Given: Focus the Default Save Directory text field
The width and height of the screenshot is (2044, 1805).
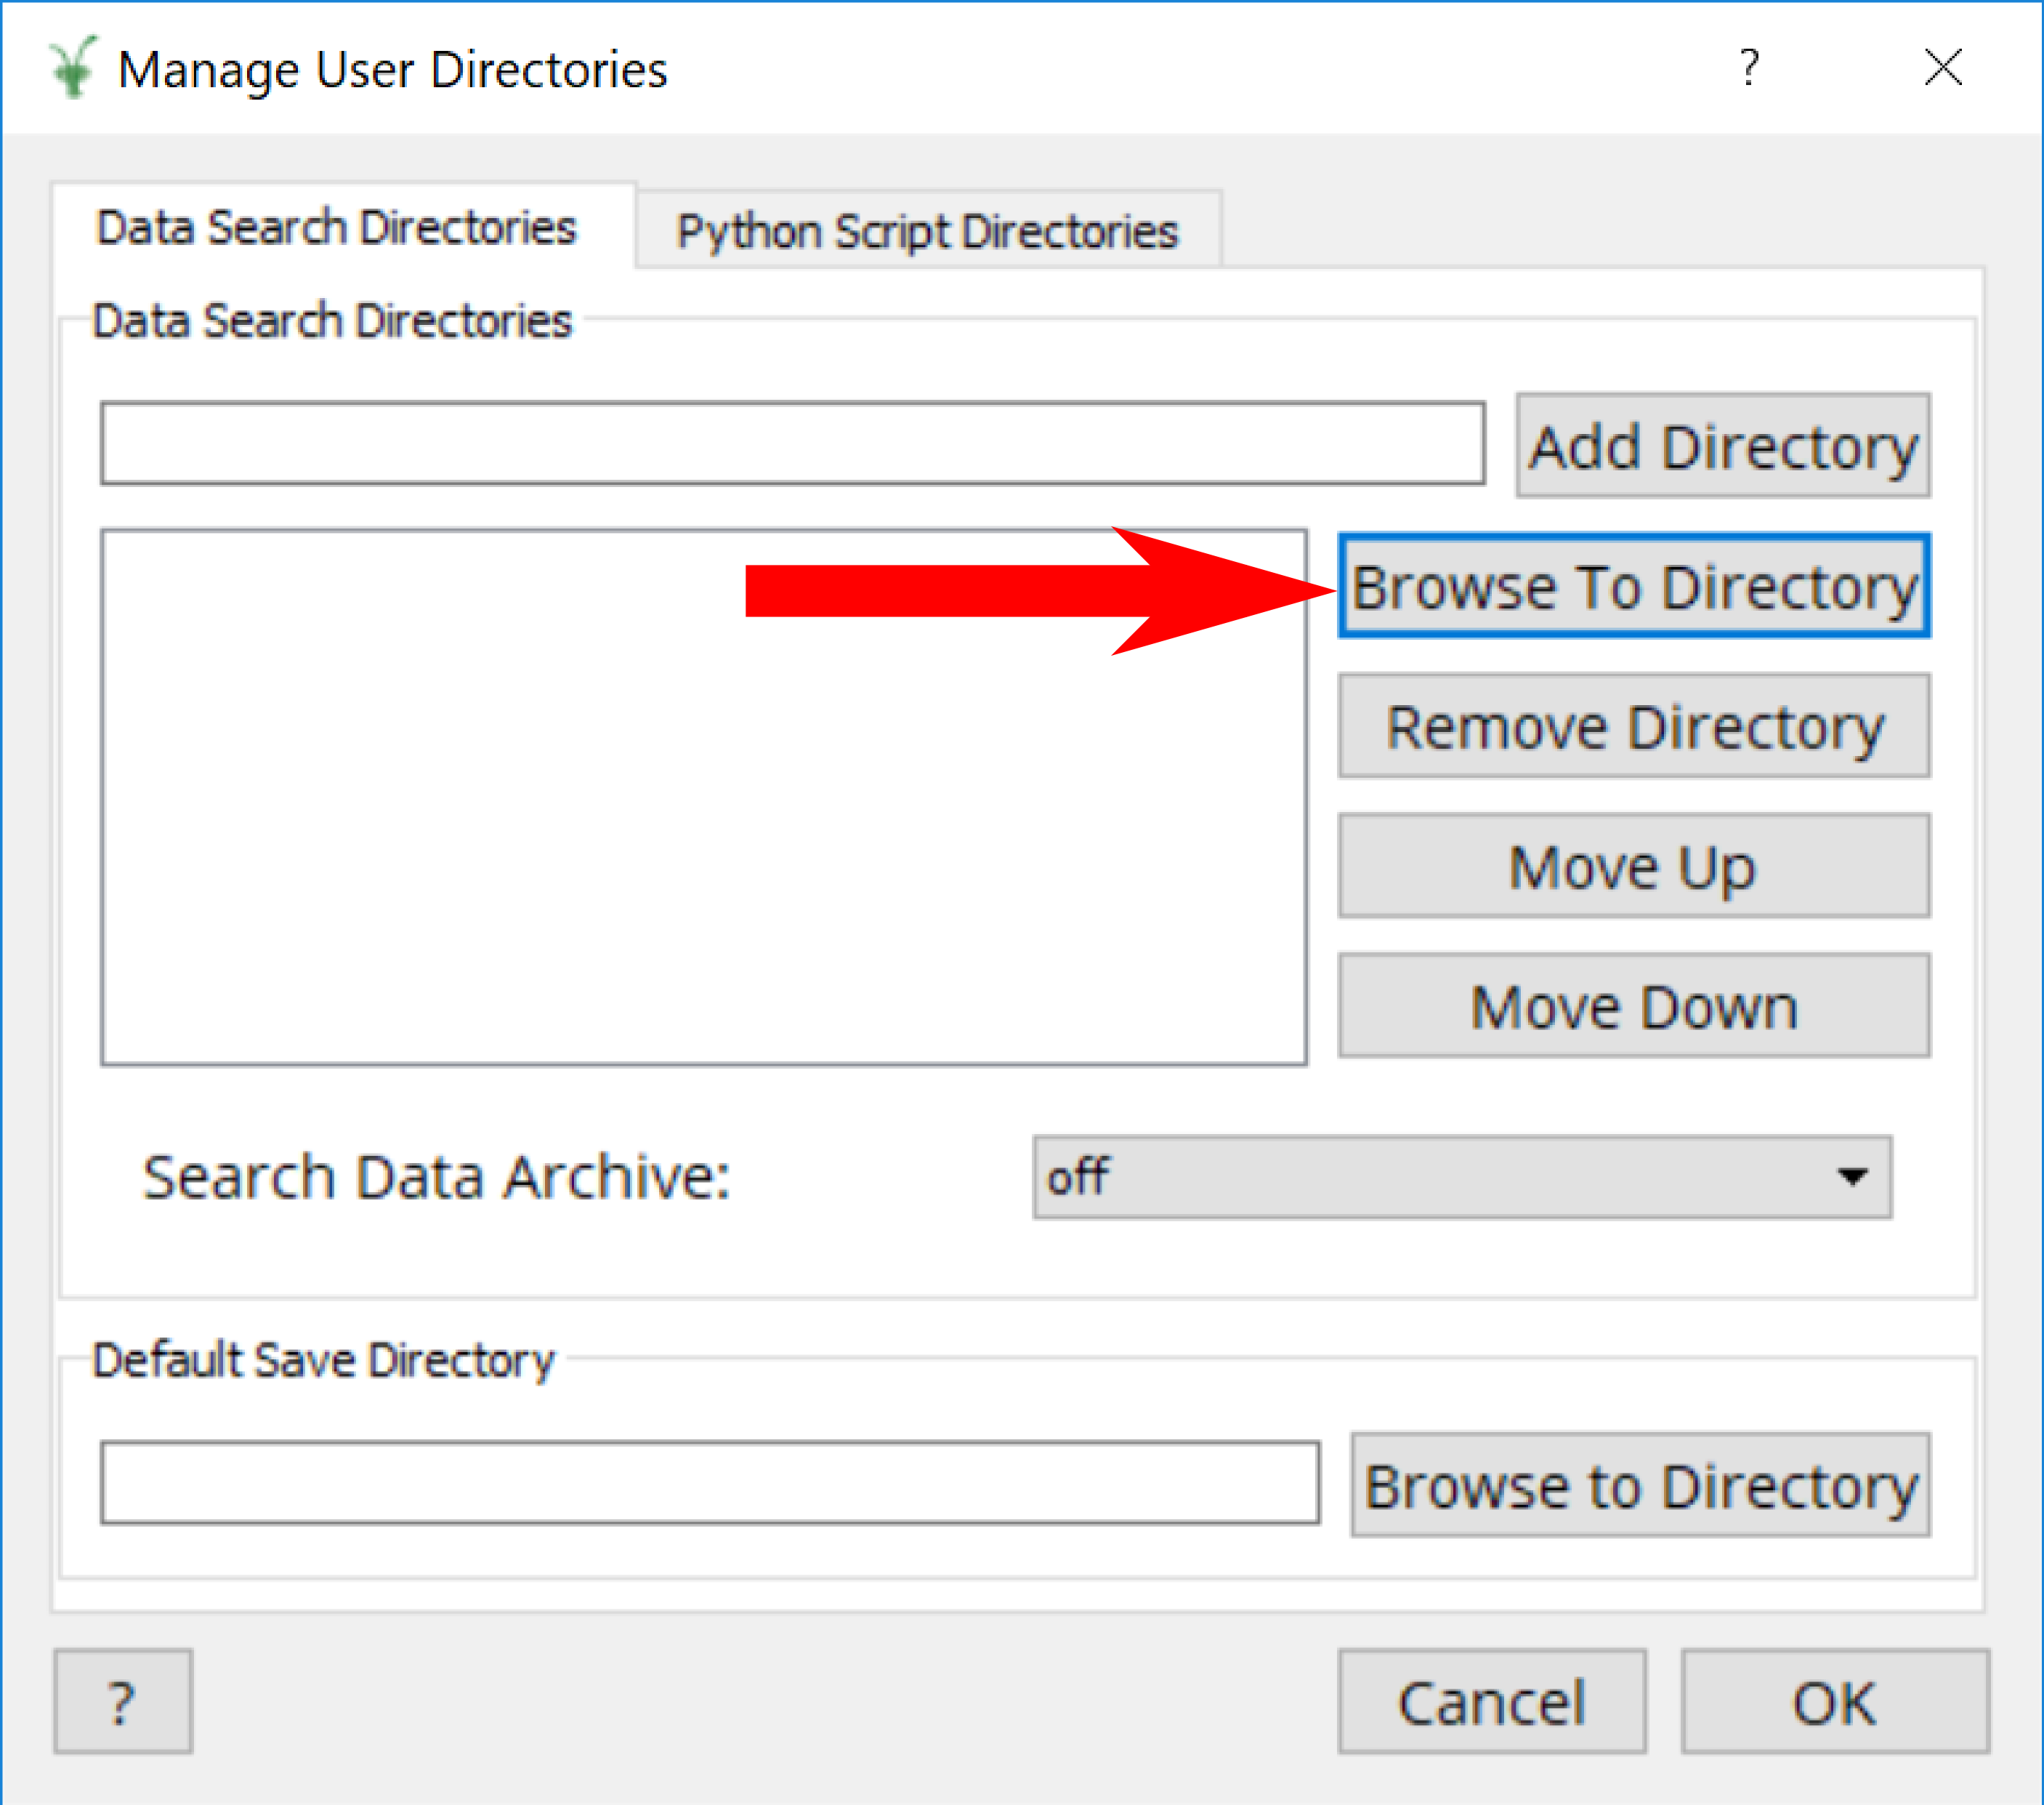Looking at the screenshot, I should [709, 1483].
